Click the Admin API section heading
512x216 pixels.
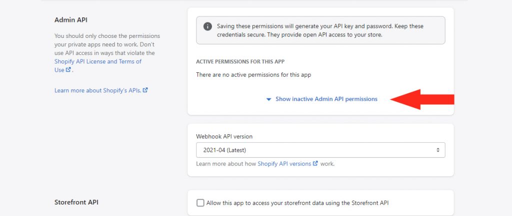(71, 20)
